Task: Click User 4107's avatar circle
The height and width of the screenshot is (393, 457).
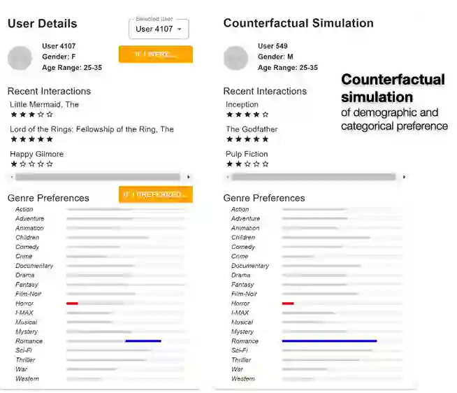Action: (x=20, y=58)
